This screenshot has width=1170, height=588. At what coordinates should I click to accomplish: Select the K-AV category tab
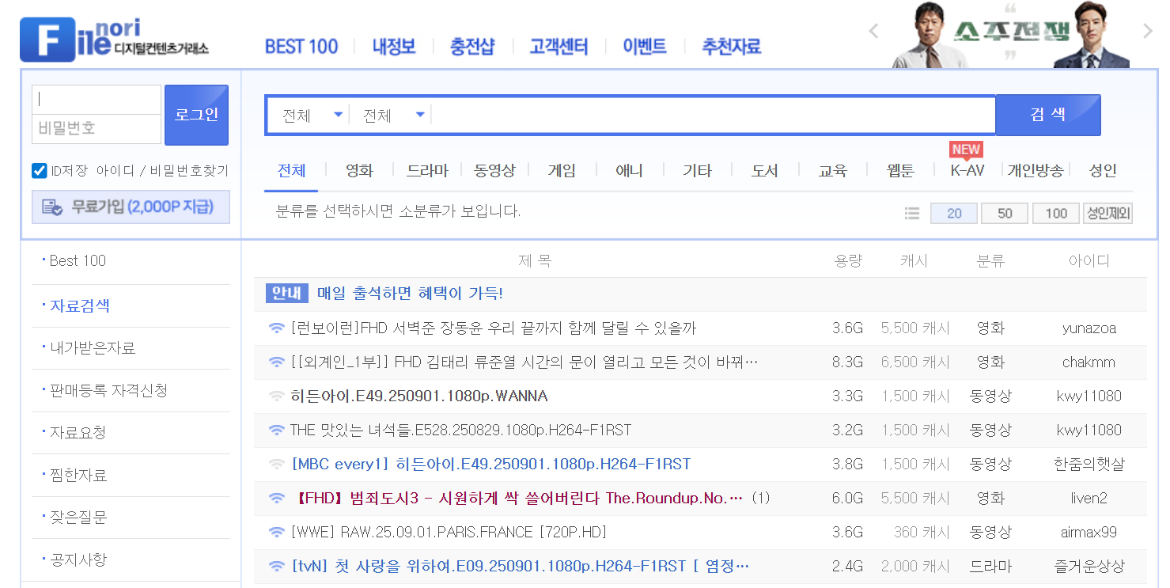click(967, 171)
